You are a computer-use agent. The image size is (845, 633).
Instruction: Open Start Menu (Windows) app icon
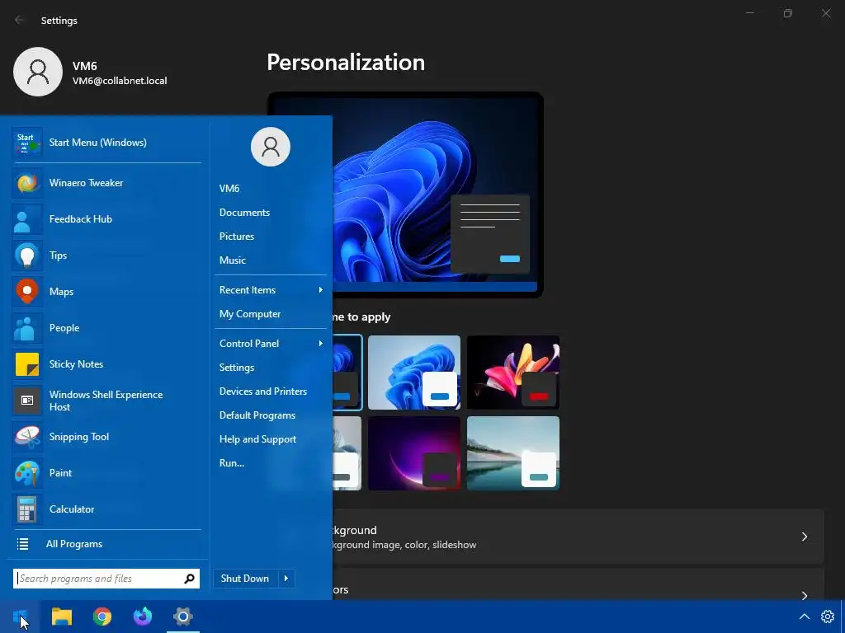[x=27, y=143]
